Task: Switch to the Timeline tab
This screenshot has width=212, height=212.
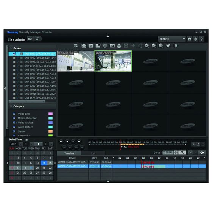Action: (x=69, y=153)
